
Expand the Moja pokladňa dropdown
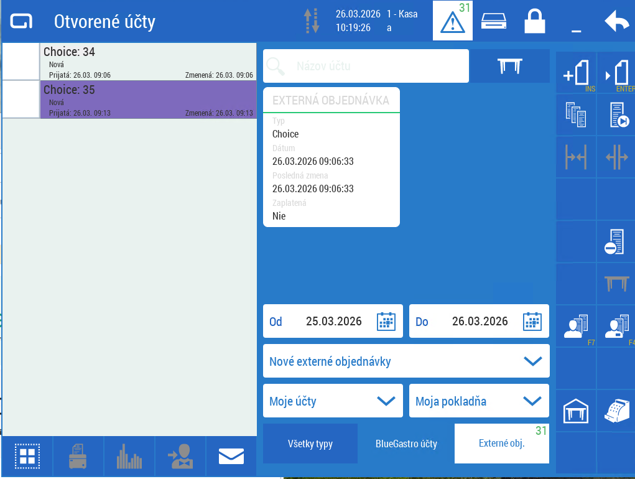(479, 401)
